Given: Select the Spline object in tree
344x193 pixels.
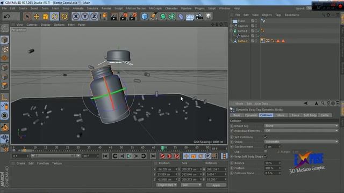Looking at the screenshot, I should click(245, 36).
